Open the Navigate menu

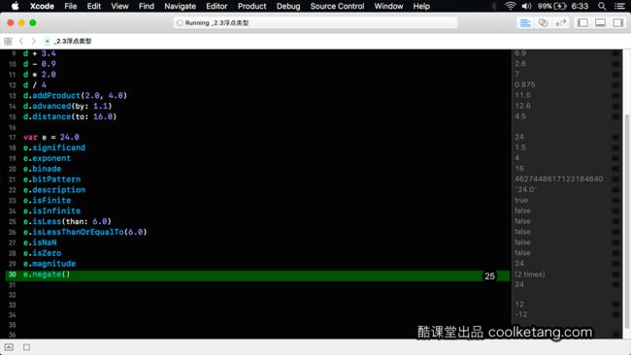pos(180,6)
